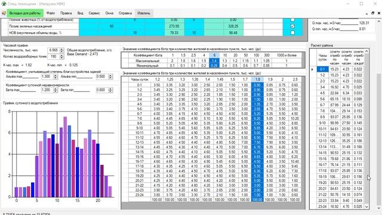Open the Вид menu
Viewport: 382px width, 215px height.
pos(80,13)
